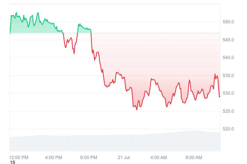Select the 8:00 AM time marker
This screenshot has width=247, height=164.
tap(194, 157)
